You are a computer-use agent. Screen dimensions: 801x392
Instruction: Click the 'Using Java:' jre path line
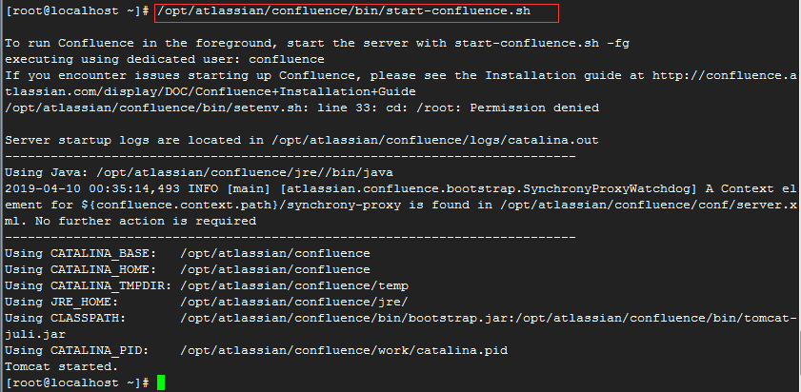tap(199, 172)
